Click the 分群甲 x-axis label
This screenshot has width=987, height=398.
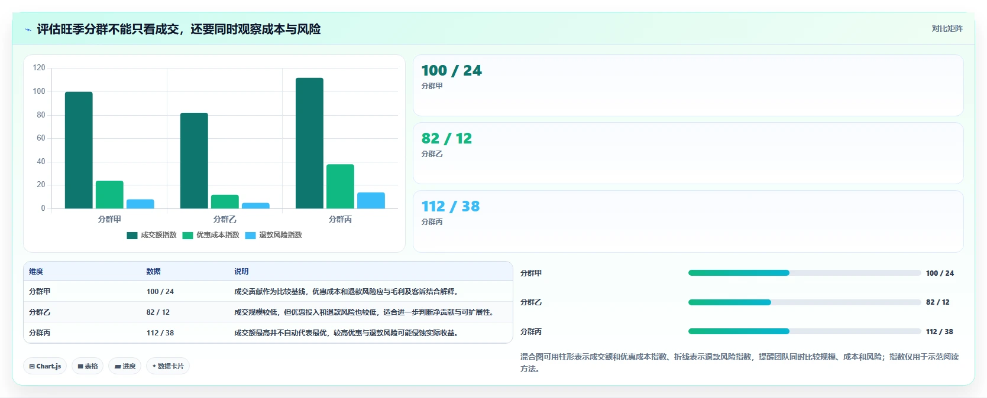[109, 219]
